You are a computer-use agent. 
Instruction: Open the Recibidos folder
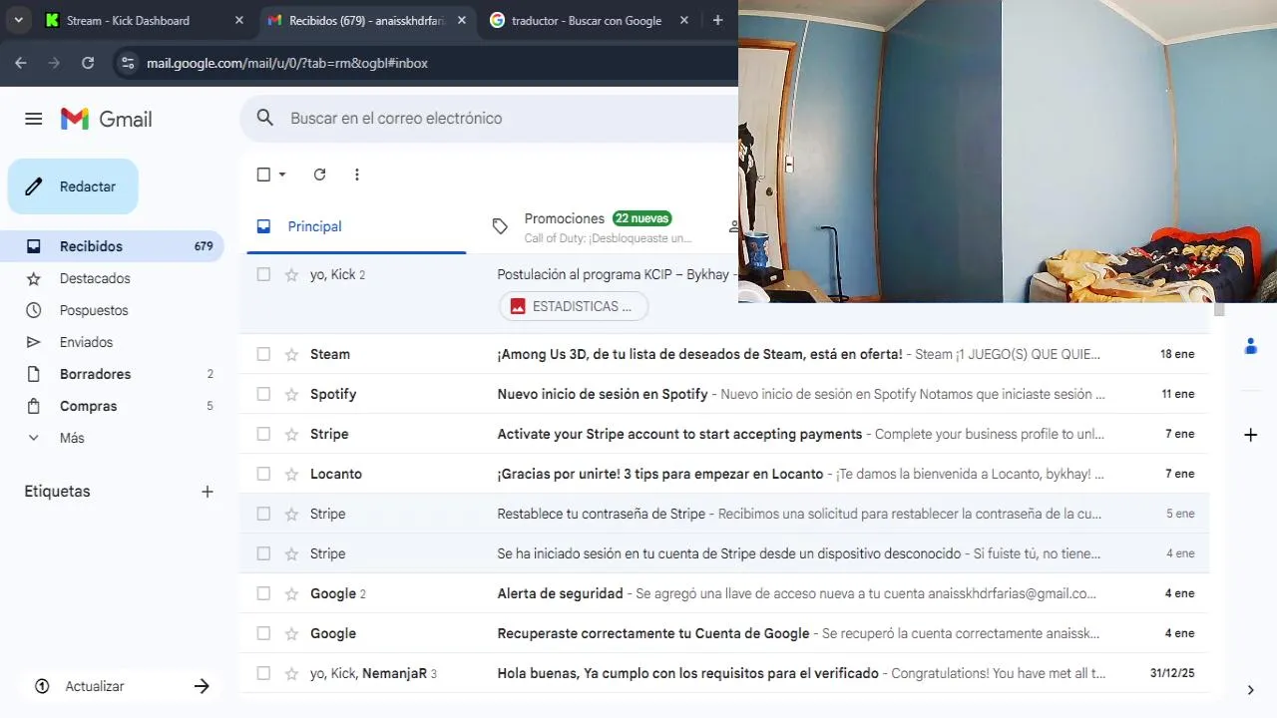click(x=112, y=246)
